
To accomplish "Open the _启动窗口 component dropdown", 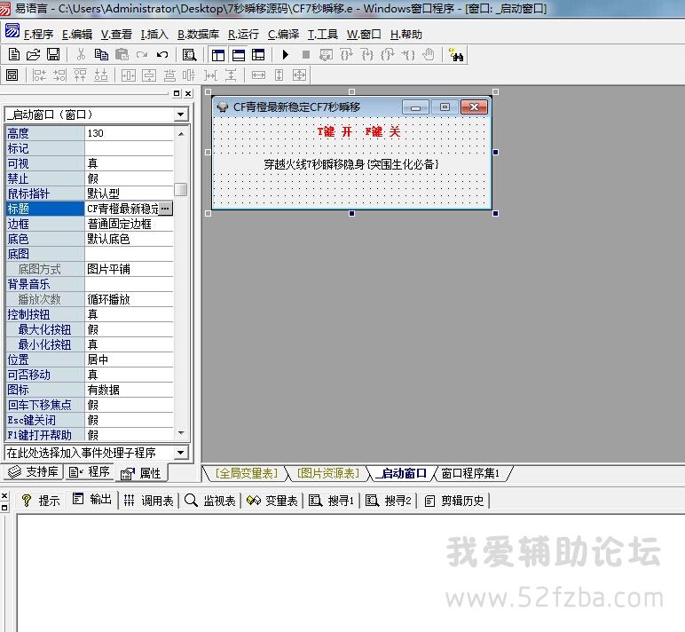I will pyautogui.click(x=181, y=115).
